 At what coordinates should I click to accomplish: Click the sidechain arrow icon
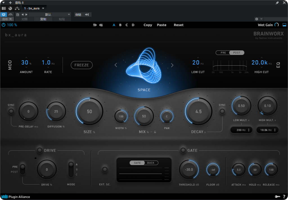[87, 15]
